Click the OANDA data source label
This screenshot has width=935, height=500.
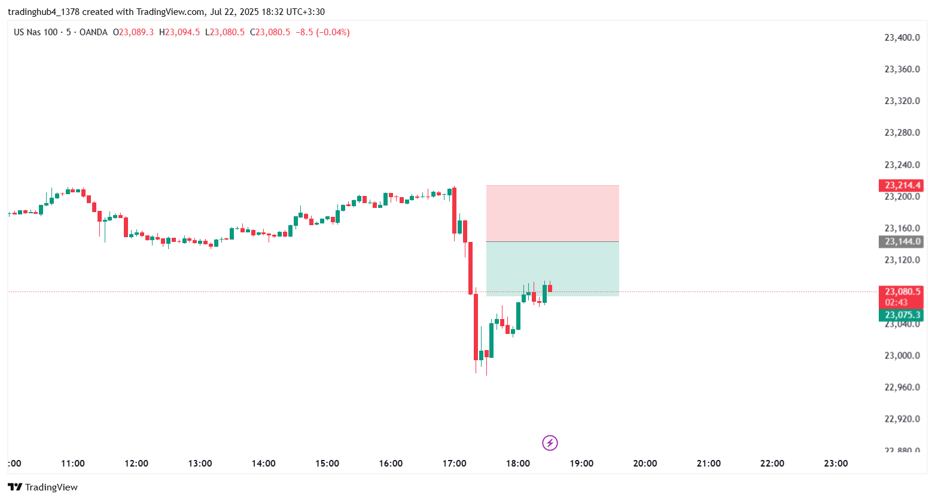pos(93,32)
